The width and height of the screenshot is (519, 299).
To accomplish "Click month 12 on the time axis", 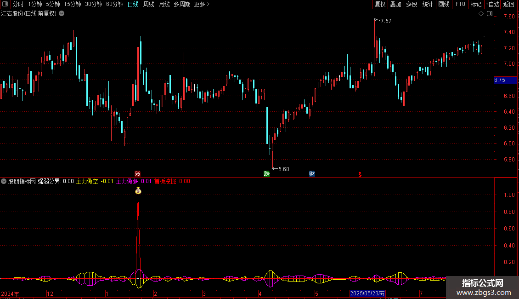I will (x=50, y=293).
